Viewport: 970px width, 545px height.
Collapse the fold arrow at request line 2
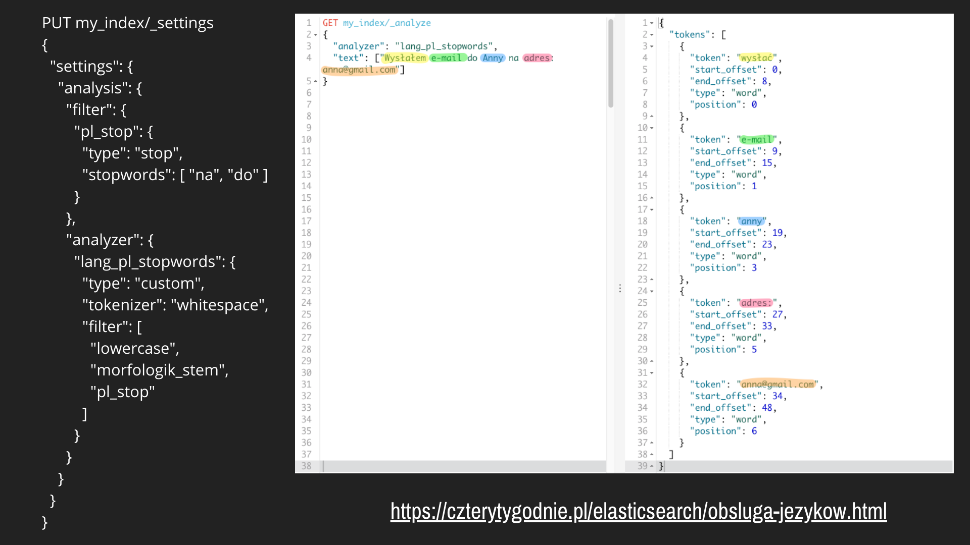tap(316, 35)
